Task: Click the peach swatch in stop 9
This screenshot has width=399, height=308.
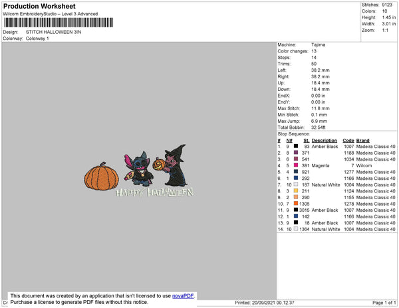Action: click(x=296, y=196)
